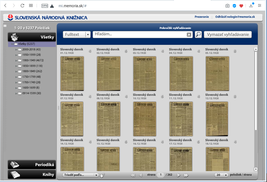This screenshot has width=267, height=182.
Task: Take a snapshot with the camera icon
Action: (x=227, y=6)
